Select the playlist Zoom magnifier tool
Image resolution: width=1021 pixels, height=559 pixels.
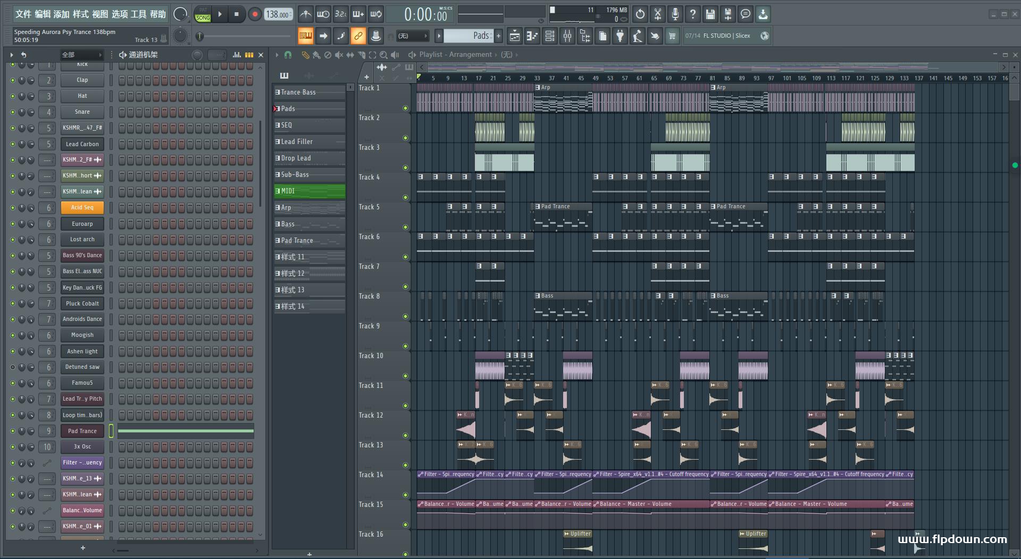click(x=383, y=55)
